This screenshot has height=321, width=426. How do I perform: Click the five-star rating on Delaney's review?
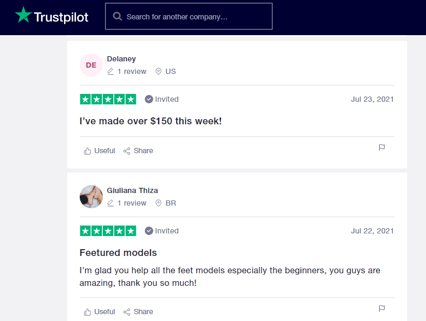pyautogui.click(x=108, y=100)
